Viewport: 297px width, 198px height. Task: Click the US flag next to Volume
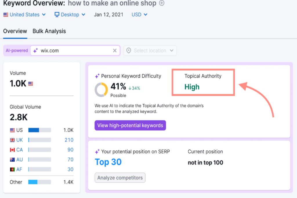pos(30,84)
